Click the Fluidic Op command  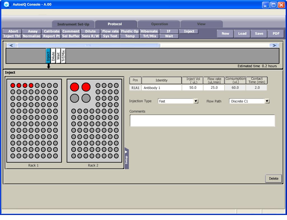(x=129, y=31)
